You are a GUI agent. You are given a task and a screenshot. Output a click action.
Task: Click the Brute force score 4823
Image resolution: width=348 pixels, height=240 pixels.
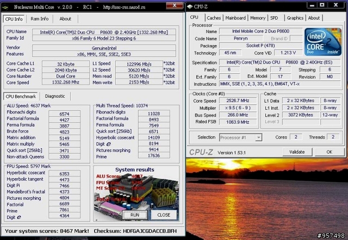[x=64, y=132]
